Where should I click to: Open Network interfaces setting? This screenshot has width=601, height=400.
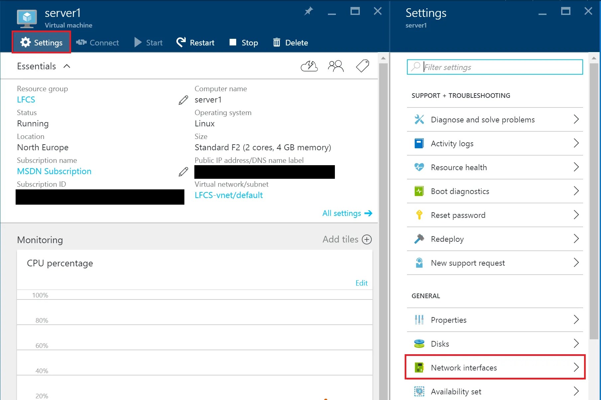click(x=495, y=367)
